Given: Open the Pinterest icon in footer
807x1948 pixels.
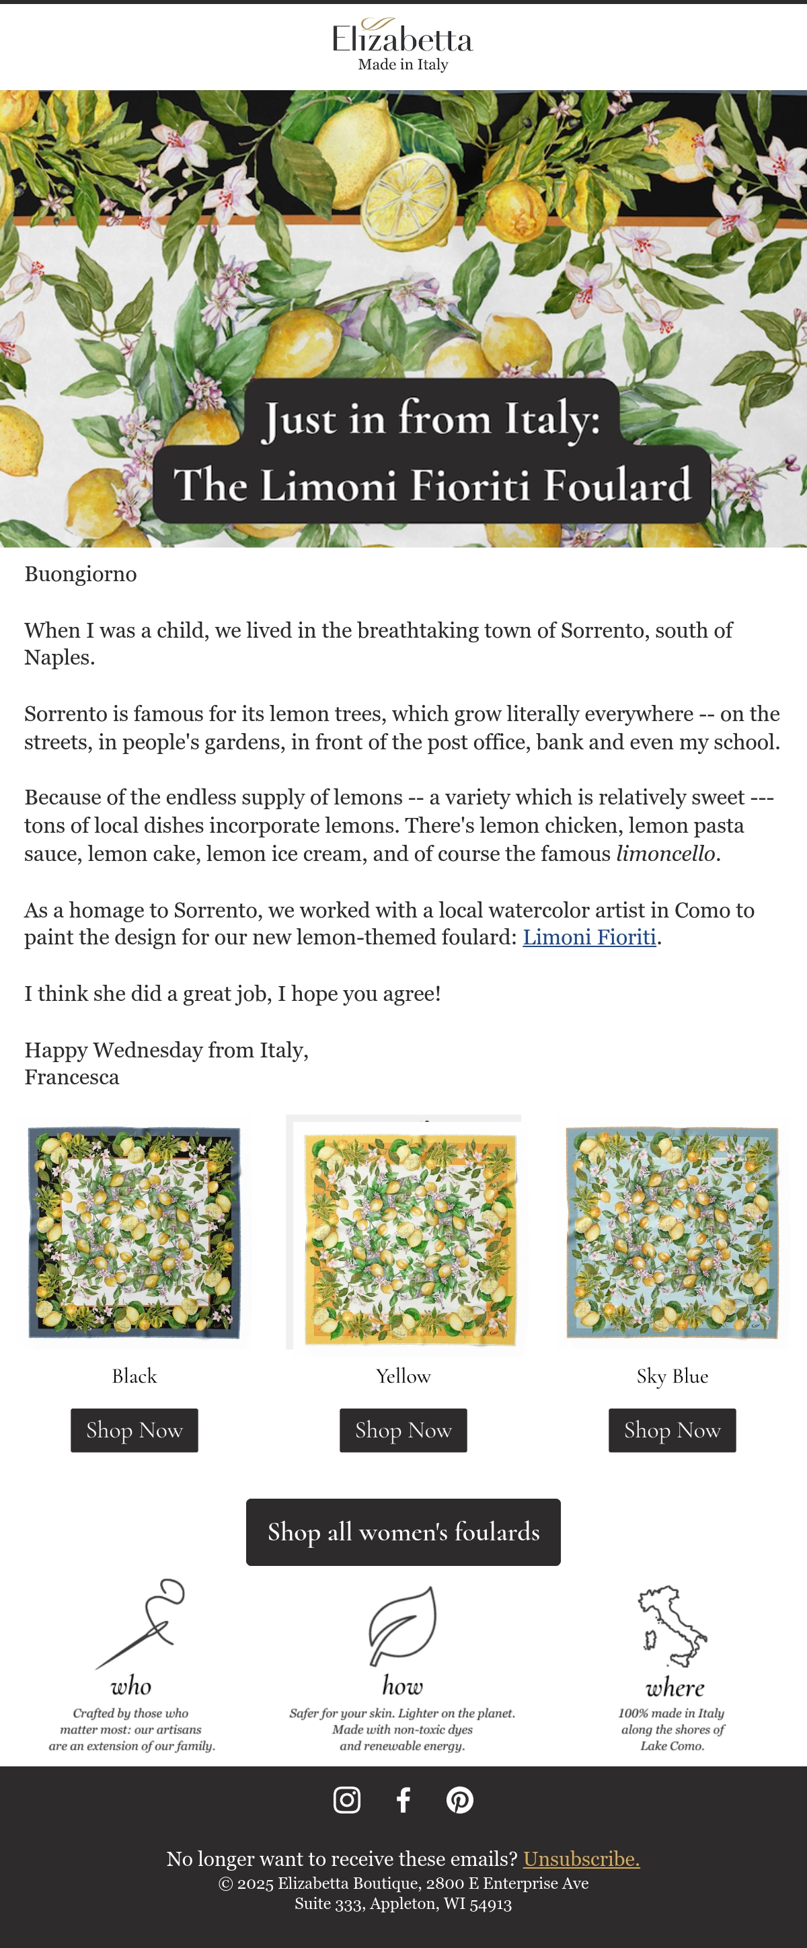Looking at the screenshot, I should 460,1800.
